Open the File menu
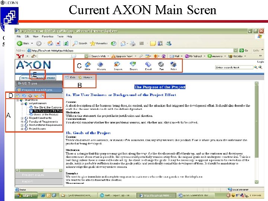 pos(19,36)
